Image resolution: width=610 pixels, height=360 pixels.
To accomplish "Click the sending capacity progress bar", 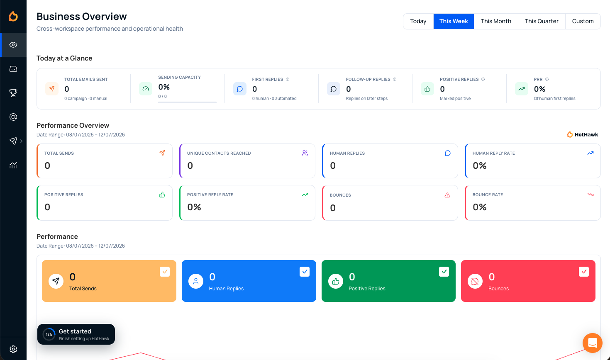I will [187, 102].
